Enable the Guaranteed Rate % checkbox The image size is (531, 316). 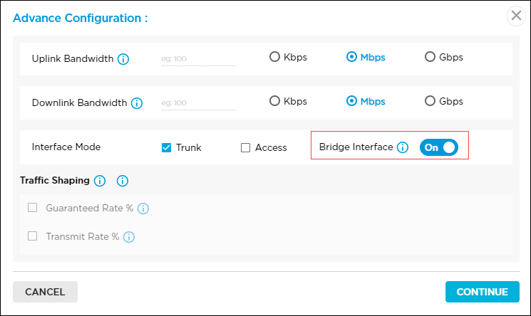[33, 207]
